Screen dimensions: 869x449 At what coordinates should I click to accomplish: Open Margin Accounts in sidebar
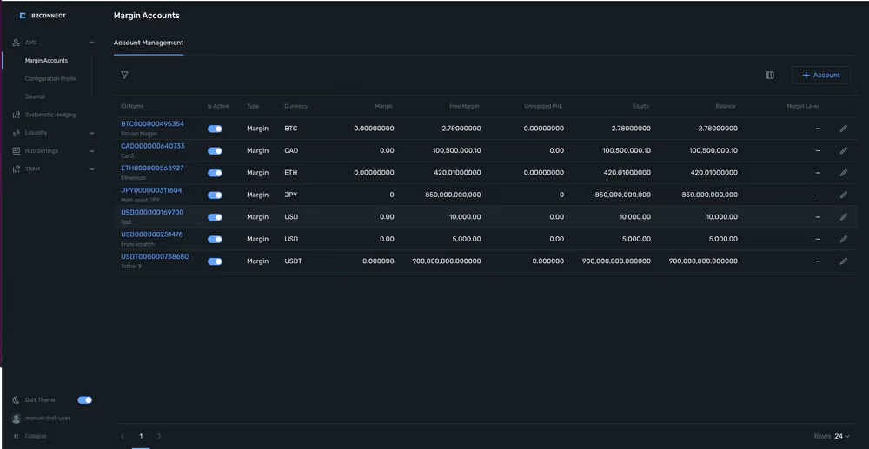[x=47, y=60]
